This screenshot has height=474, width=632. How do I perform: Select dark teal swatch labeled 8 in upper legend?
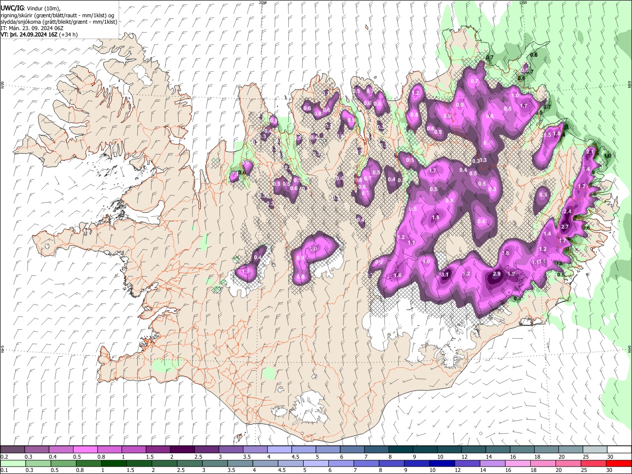tap(400, 450)
